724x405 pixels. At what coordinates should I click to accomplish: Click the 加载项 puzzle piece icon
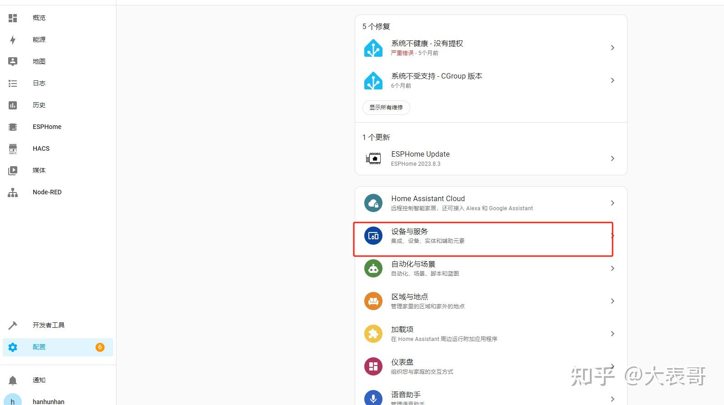point(373,334)
